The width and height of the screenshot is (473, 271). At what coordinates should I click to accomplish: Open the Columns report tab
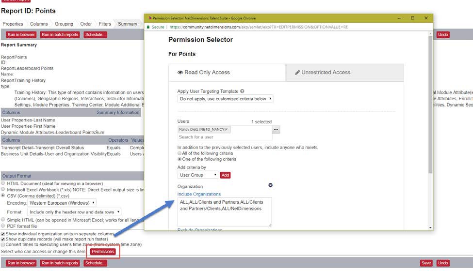click(x=39, y=24)
